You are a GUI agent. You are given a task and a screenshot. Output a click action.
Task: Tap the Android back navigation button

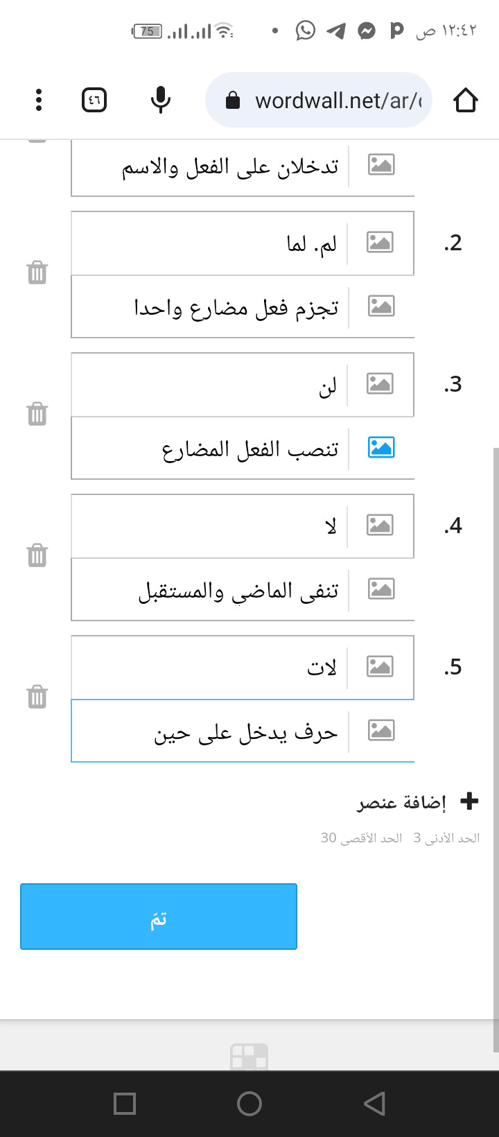374,1104
